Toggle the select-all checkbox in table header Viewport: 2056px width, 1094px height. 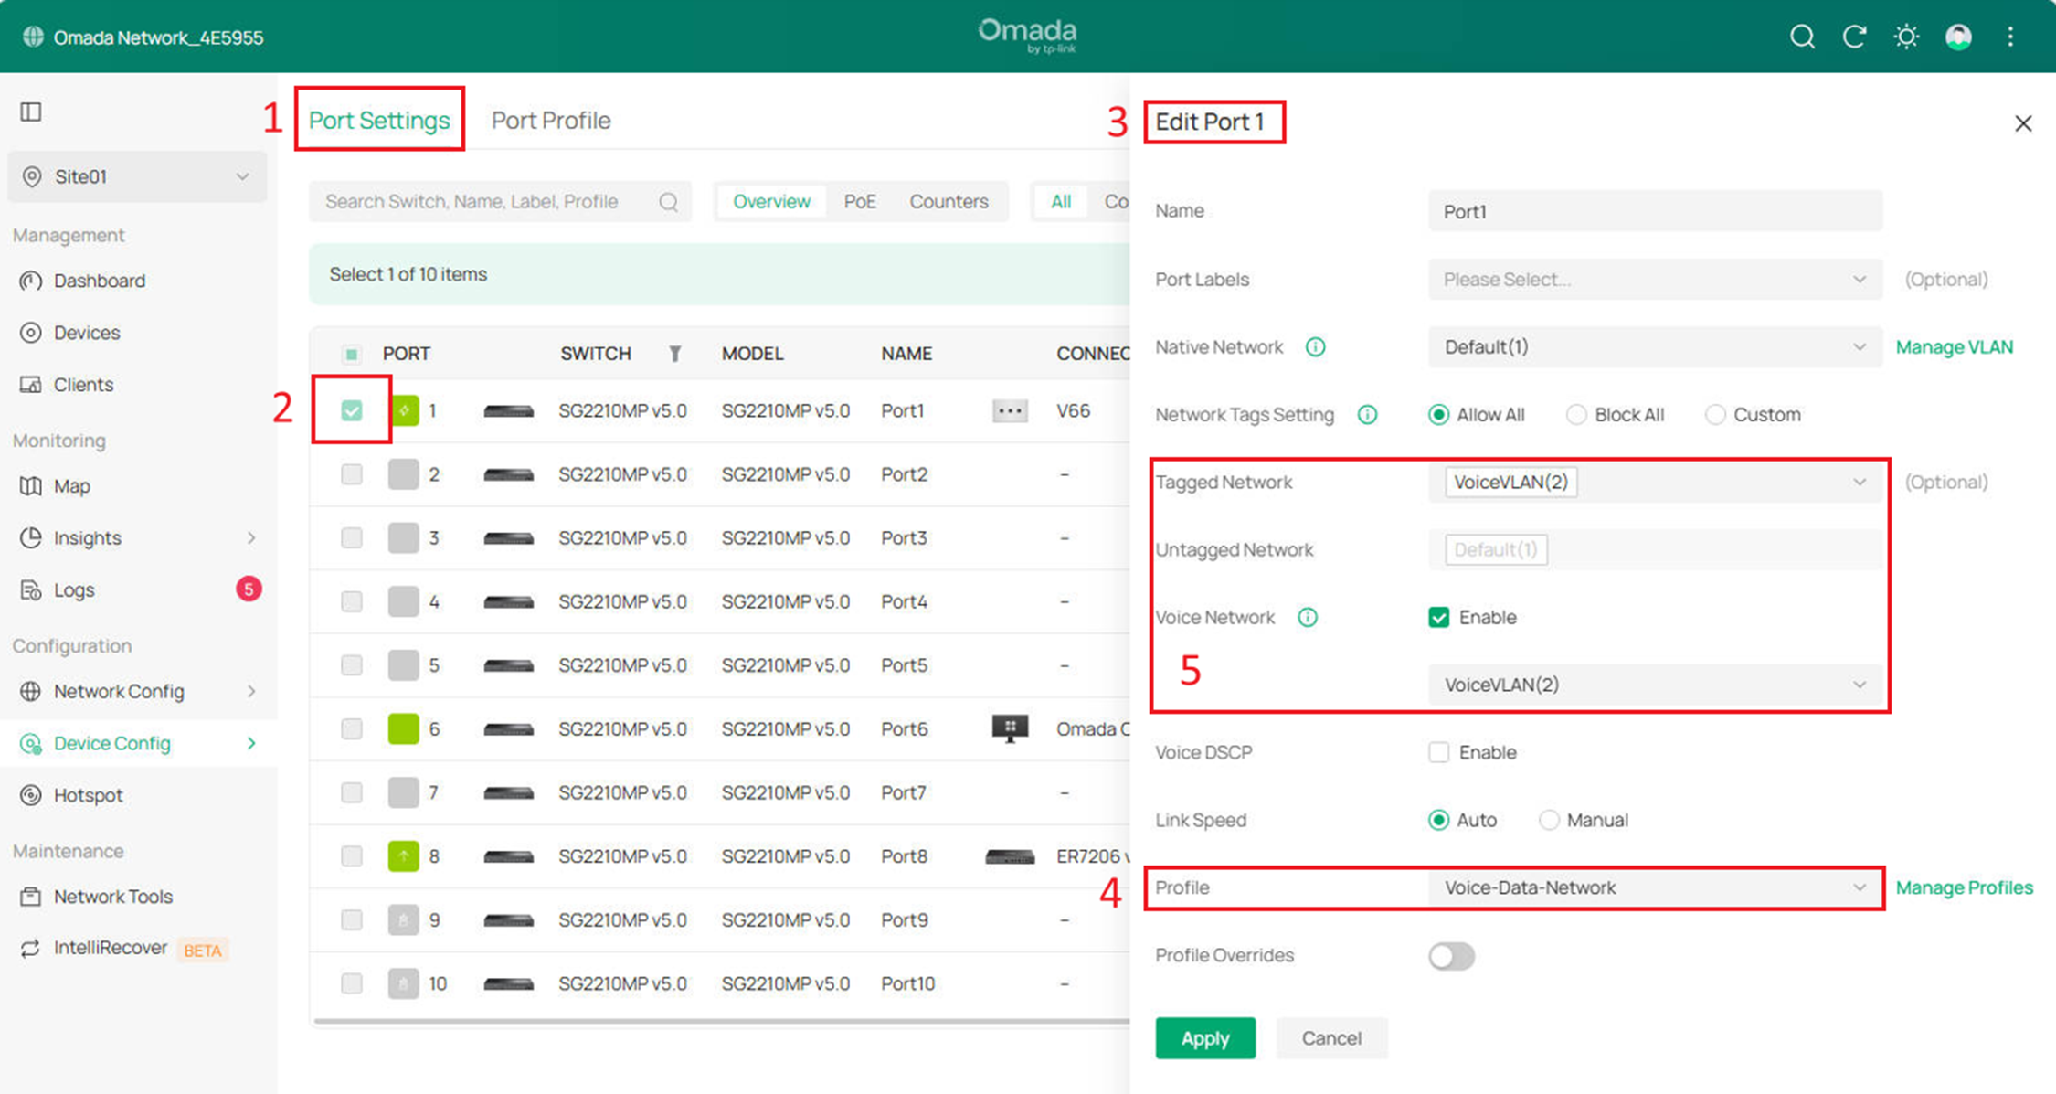[352, 354]
